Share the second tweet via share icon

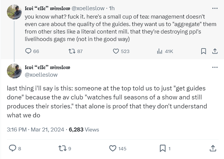point(213,148)
